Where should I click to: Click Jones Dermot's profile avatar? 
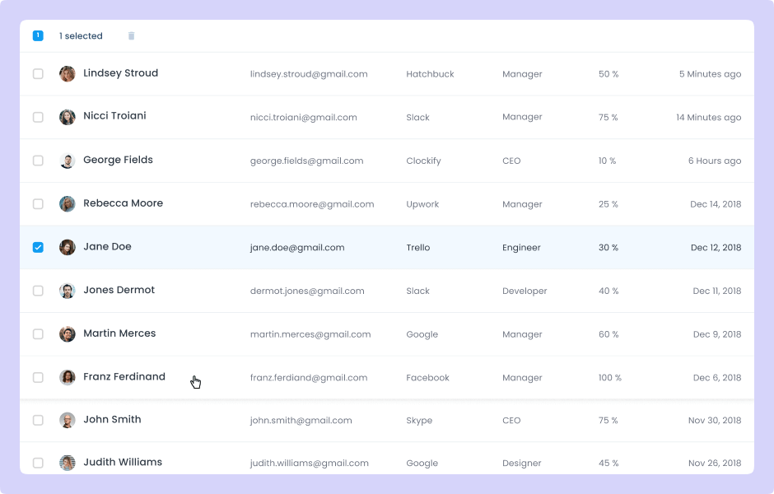[x=68, y=291]
